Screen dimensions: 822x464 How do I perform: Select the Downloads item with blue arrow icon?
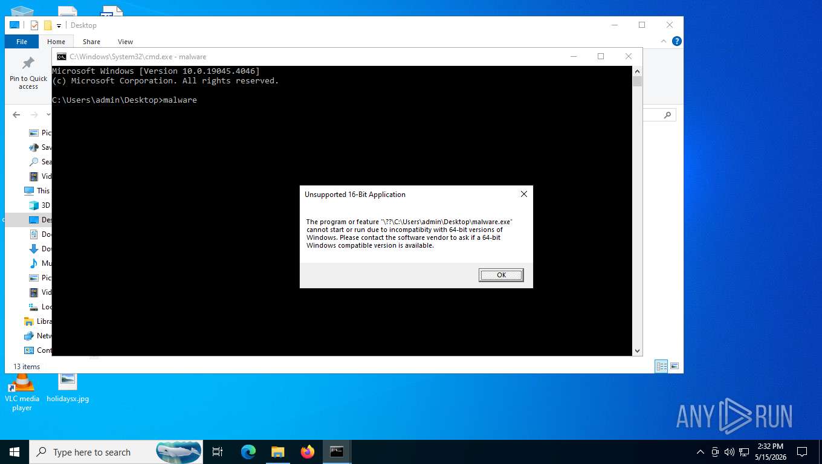point(40,249)
